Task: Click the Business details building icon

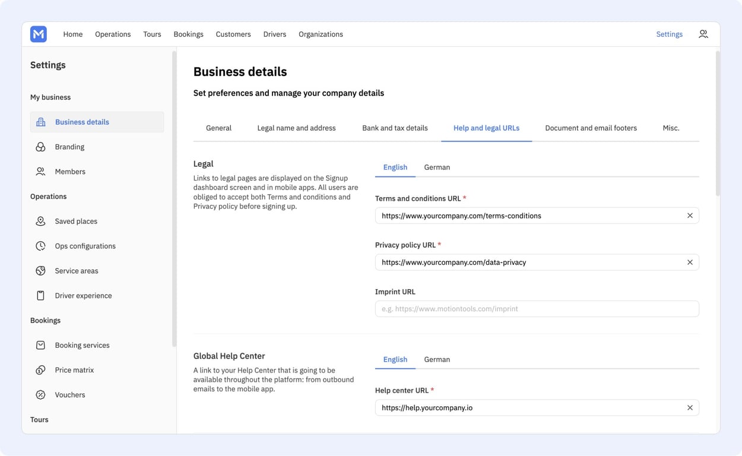Action: tap(40, 122)
